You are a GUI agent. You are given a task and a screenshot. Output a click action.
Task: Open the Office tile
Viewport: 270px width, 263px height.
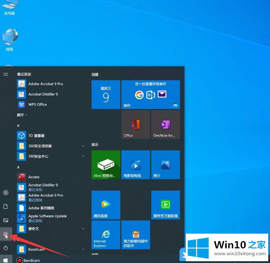click(136, 124)
